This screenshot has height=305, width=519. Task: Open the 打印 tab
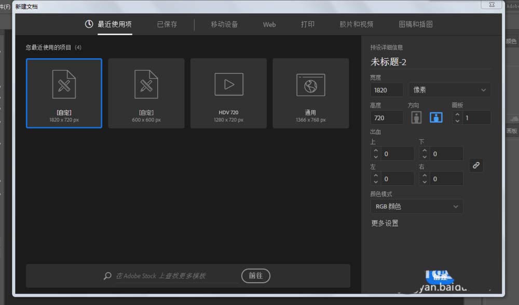click(x=307, y=24)
